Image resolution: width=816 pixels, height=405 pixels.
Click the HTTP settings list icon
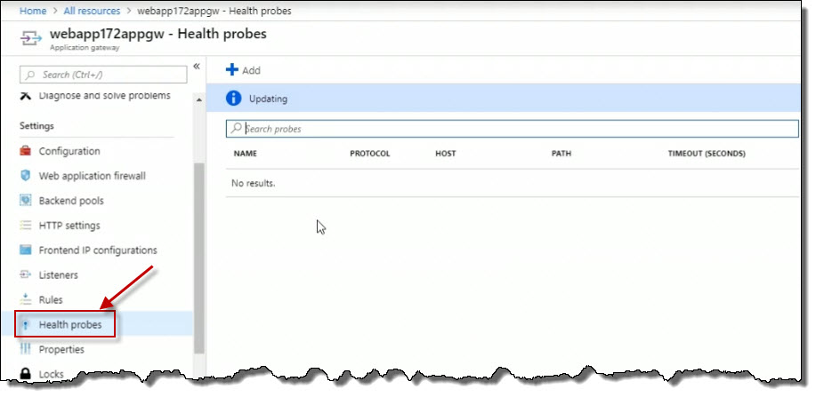[x=25, y=226]
